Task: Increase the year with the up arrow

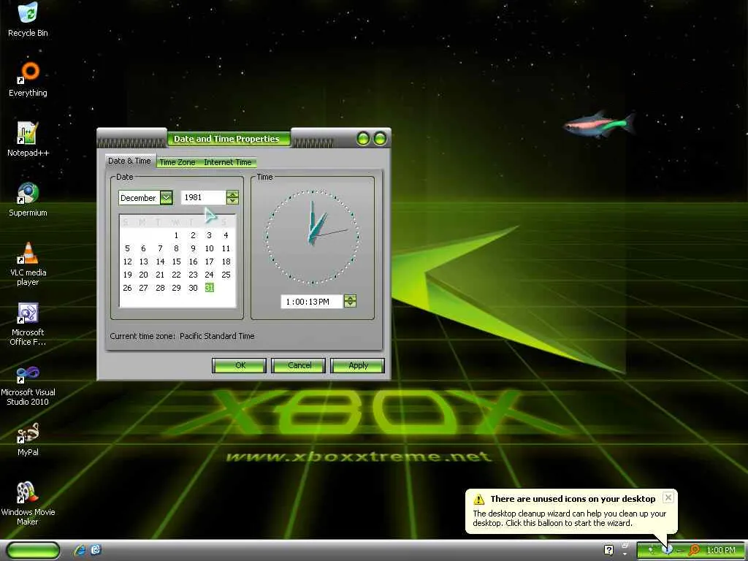Action: [232, 194]
